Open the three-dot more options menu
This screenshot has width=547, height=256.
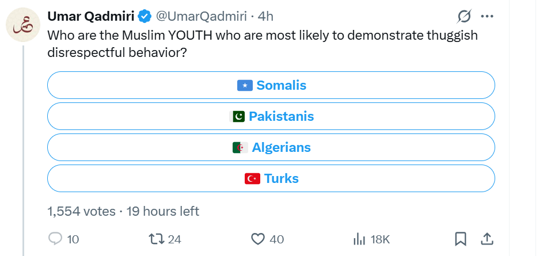coord(487,16)
